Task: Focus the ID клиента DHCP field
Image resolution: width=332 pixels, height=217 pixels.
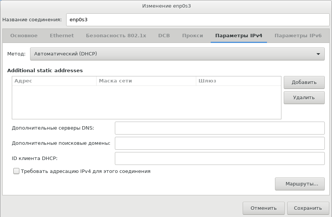Action: (x=219, y=158)
